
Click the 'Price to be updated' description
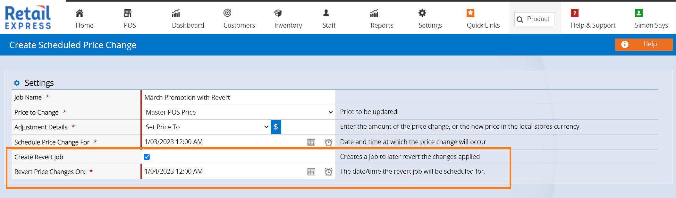click(x=368, y=112)
